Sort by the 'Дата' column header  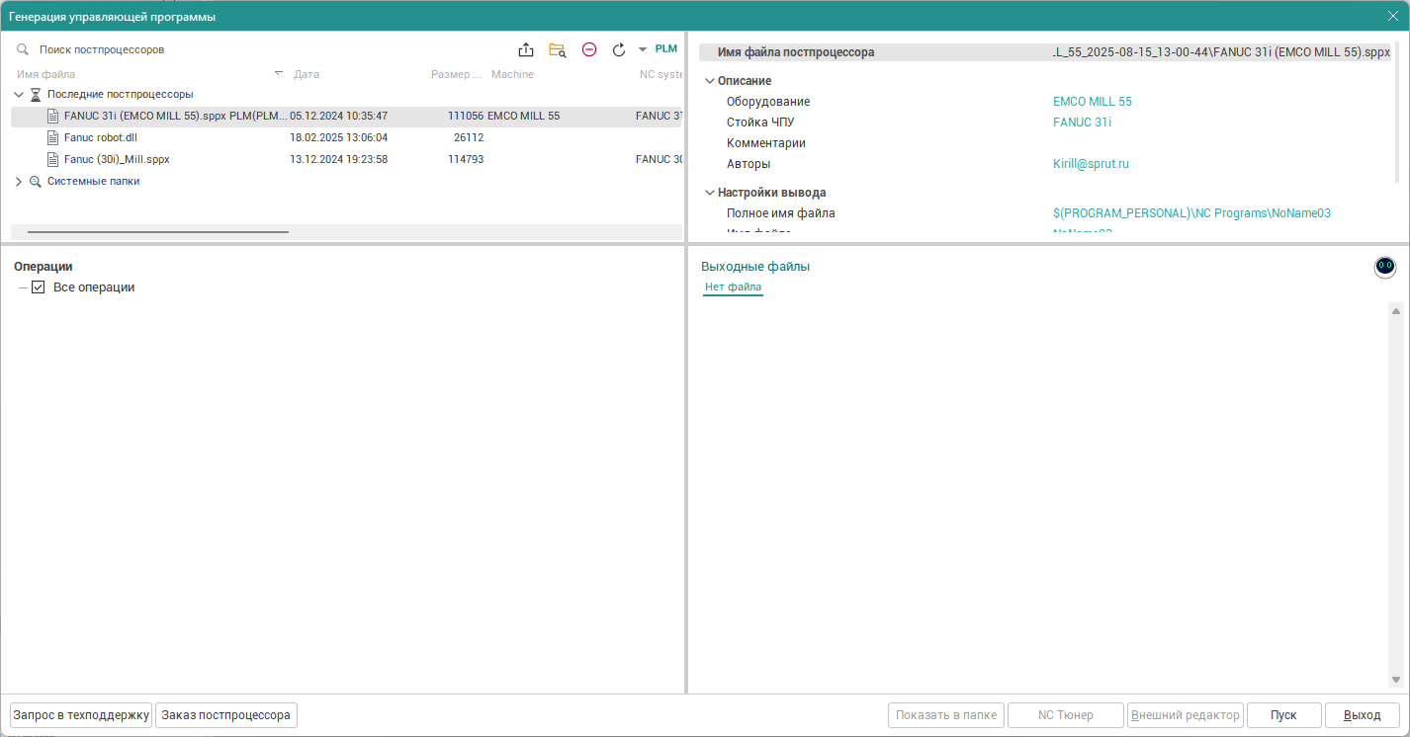coord(307,74)
